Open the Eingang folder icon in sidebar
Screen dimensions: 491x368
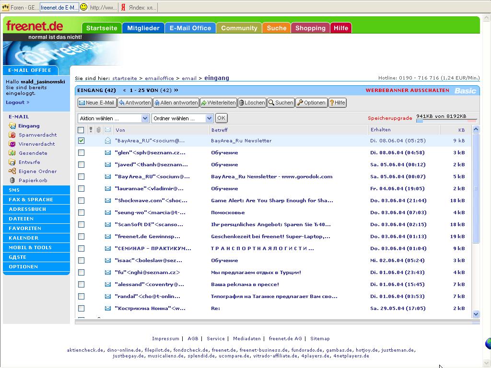pos(12,126)
